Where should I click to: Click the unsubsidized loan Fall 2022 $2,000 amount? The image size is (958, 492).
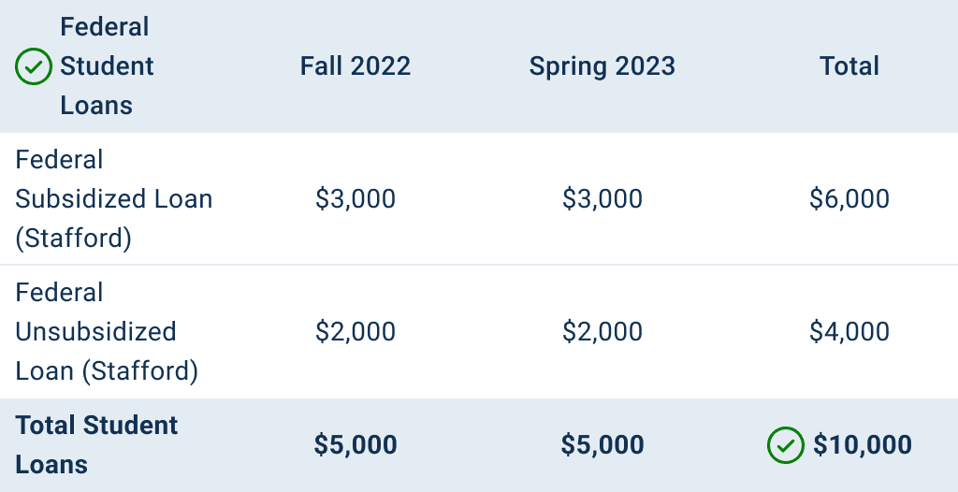click(x=355, y=331)
